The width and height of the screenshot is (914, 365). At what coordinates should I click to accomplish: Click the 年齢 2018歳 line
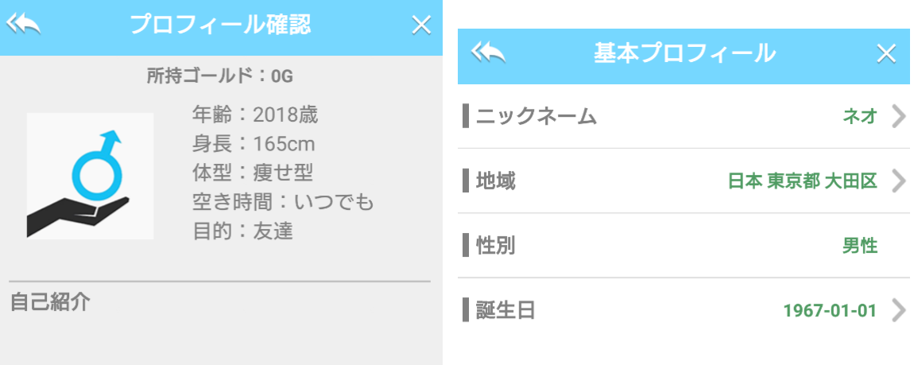pyautogui.click(x=254, y=115)
